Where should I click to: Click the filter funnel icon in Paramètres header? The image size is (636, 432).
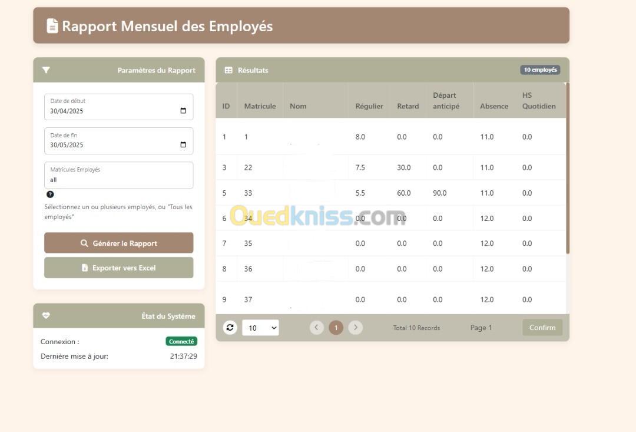tap(46, 70)
